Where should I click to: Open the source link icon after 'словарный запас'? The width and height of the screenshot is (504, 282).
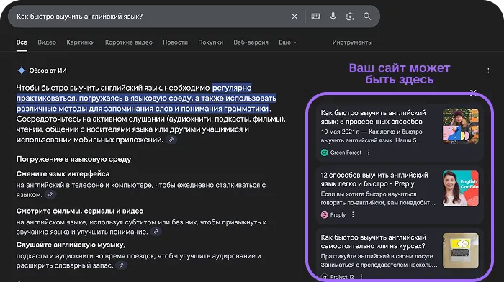[x=121, y=265]
